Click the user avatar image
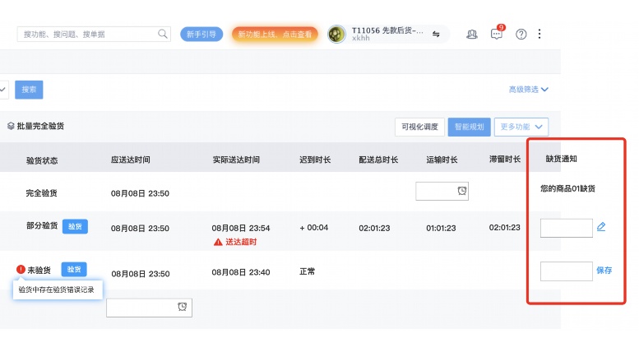The image size is (639, 352). click(x=336, y=35)
